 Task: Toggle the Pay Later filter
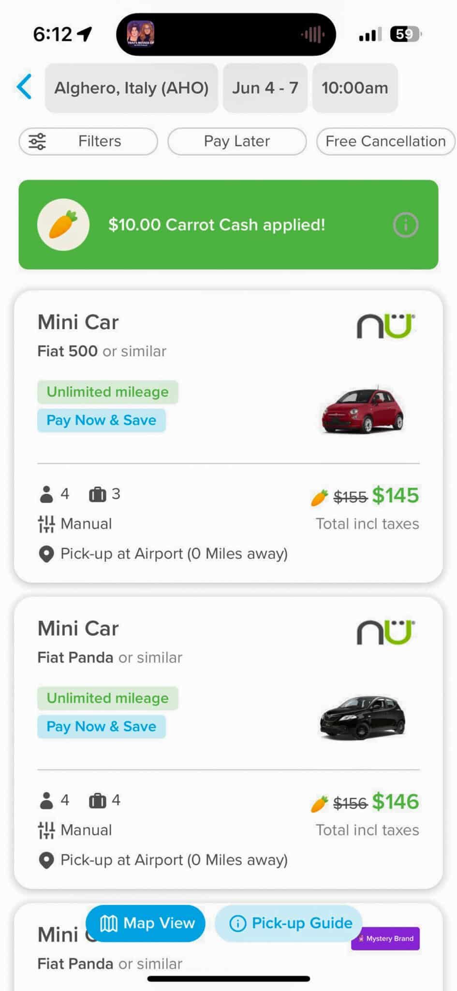[237, 141]
